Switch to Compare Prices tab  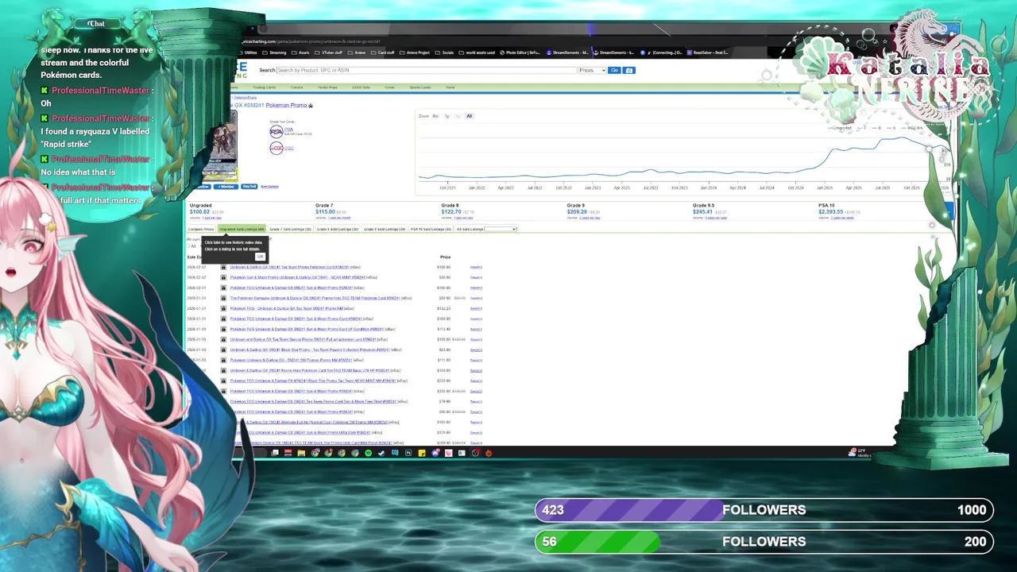tap(201, 229)
